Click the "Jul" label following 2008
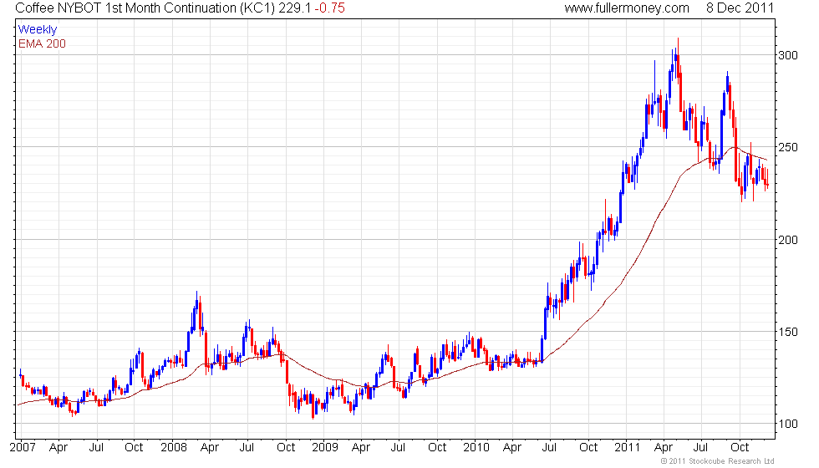 247,447
